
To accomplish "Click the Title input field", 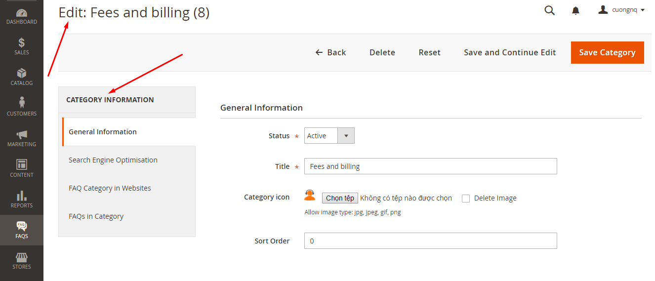I will point(430,166).
